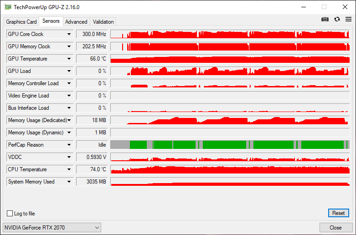Click the CPU Temperature history graph
Image resolution: width=356 pixels, height=235 pixels.
tap(230, 169)
